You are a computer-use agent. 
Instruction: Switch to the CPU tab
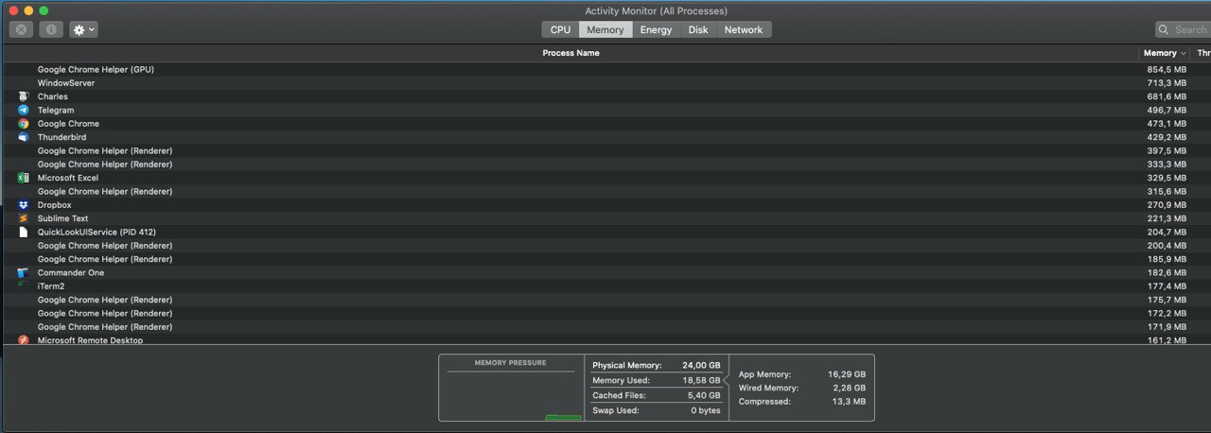click(x=560, y=29)
